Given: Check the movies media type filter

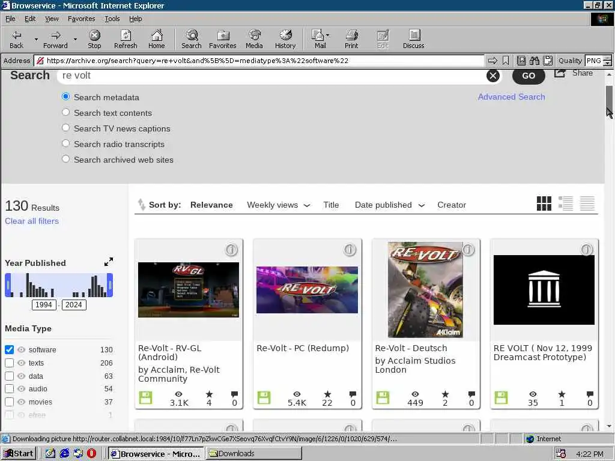Looking at the screenshot, I should click(10, 402).
